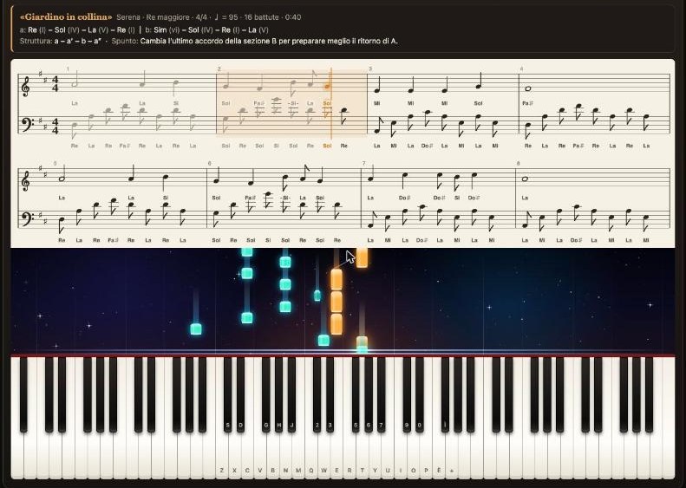Click the whole note labeled 'Fa♯' in measure 4
The width and height of the screenshot is (686, 488).
coord(527,88)
